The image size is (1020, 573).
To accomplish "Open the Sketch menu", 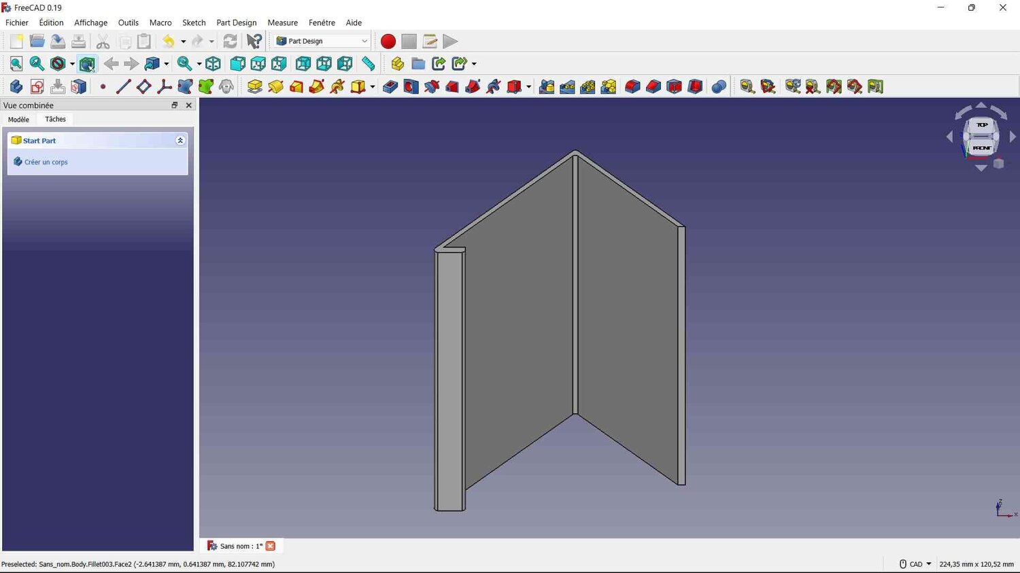I will 194,22.
